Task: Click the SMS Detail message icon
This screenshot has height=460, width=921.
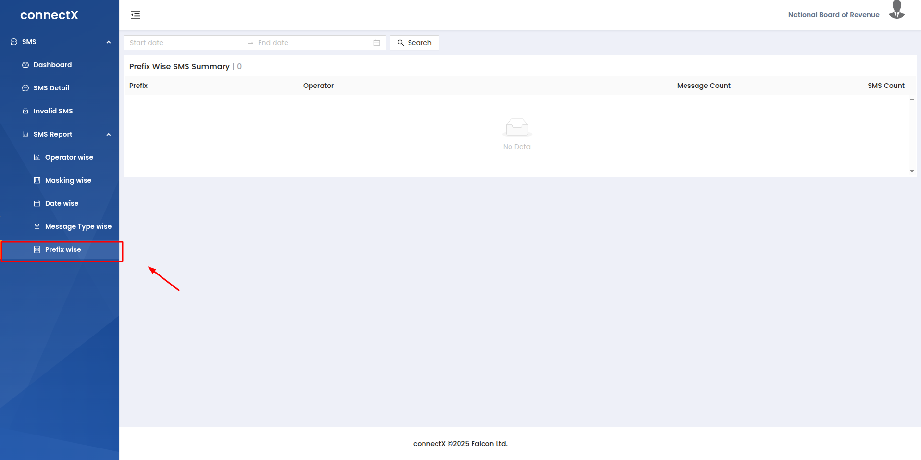Action: point(25,88)
